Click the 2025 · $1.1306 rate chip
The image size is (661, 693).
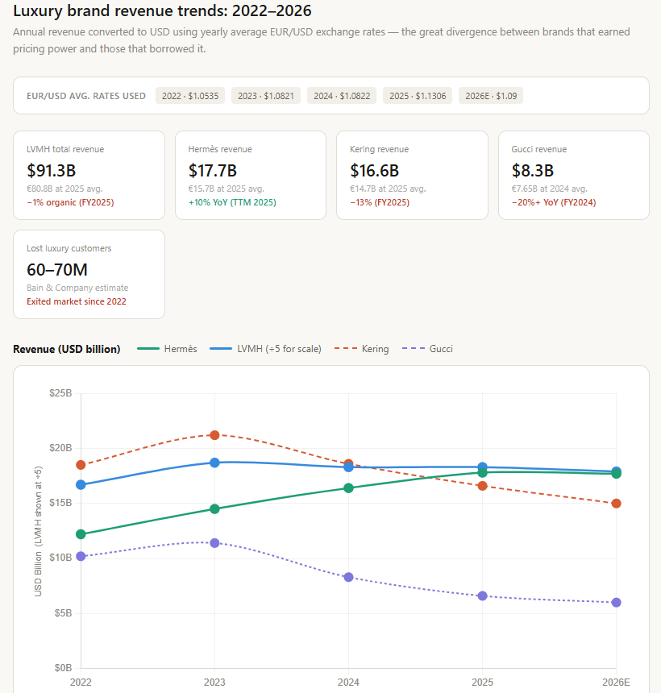[418, 96]
